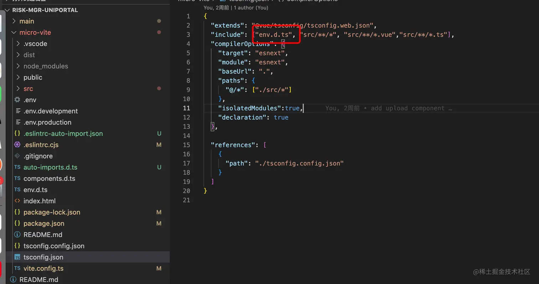Viewport: 539px width, 284px height.
Task: Open auto-imports.d.ts file
Action: [x=50, y=167]
